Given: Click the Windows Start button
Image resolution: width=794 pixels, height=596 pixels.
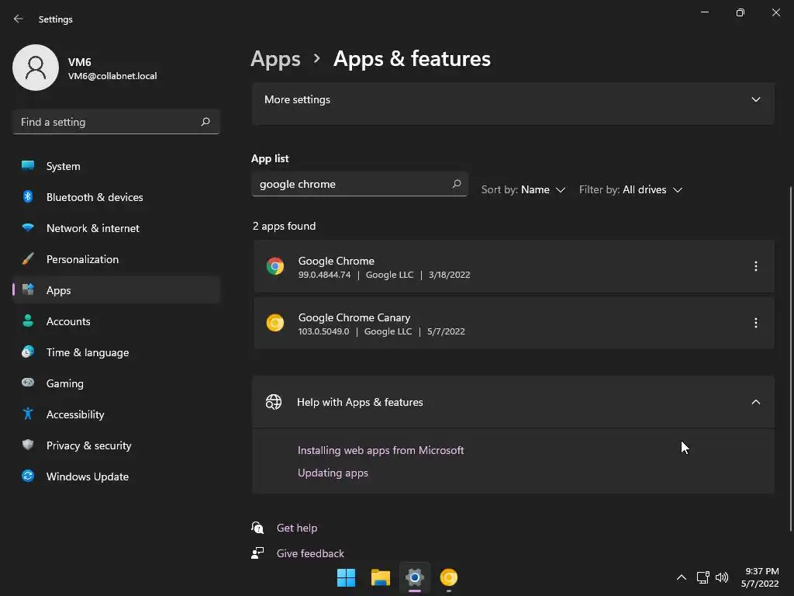Looking at the screenshot, I should click(346, 577).
